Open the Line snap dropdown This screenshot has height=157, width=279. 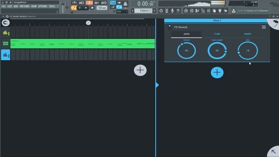[122, 12]
